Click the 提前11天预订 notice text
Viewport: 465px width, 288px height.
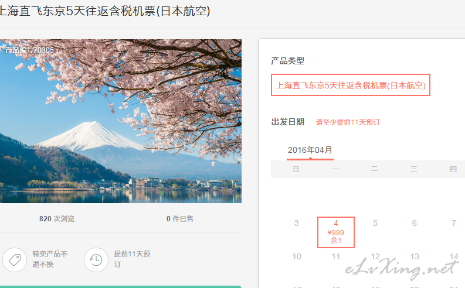(x=132, y=259)
